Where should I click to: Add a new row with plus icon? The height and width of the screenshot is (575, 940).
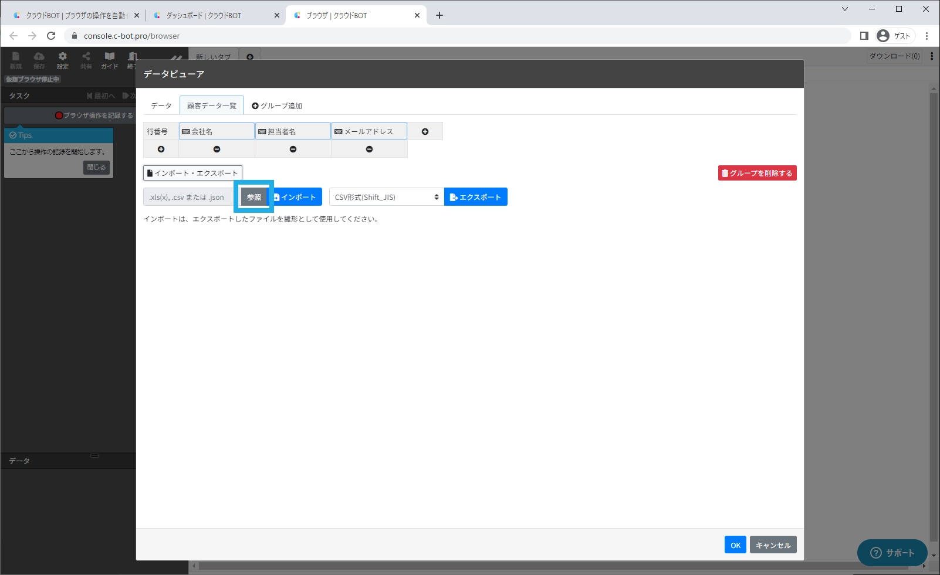tap(161, 149)
